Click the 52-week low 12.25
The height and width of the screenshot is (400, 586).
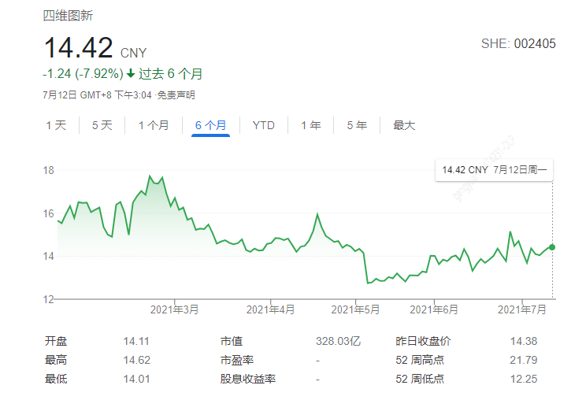(x=524, y=379)
